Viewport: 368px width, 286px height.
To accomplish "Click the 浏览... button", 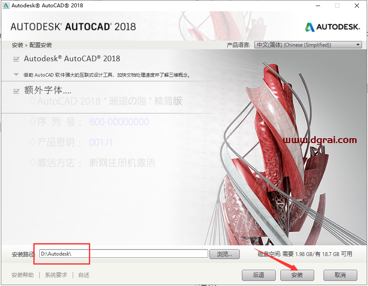I will [224, 254].
